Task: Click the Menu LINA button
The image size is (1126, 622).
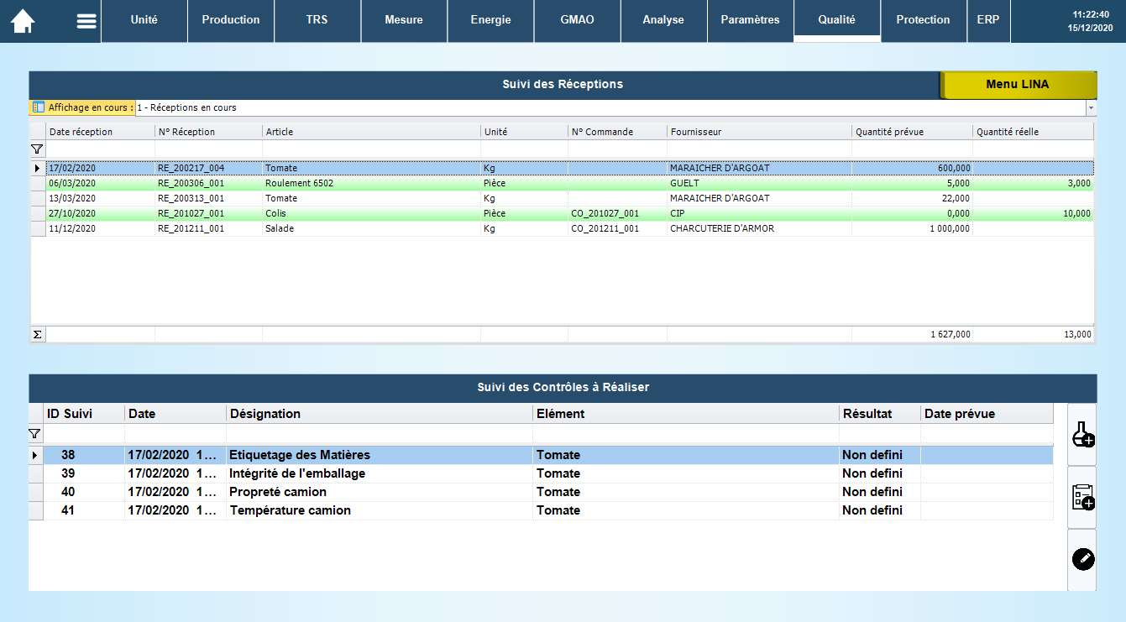Action: 1018,85
